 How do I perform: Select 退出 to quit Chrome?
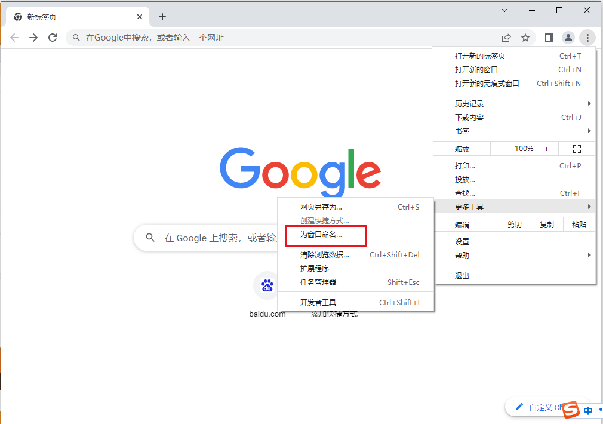click(514, 276)
